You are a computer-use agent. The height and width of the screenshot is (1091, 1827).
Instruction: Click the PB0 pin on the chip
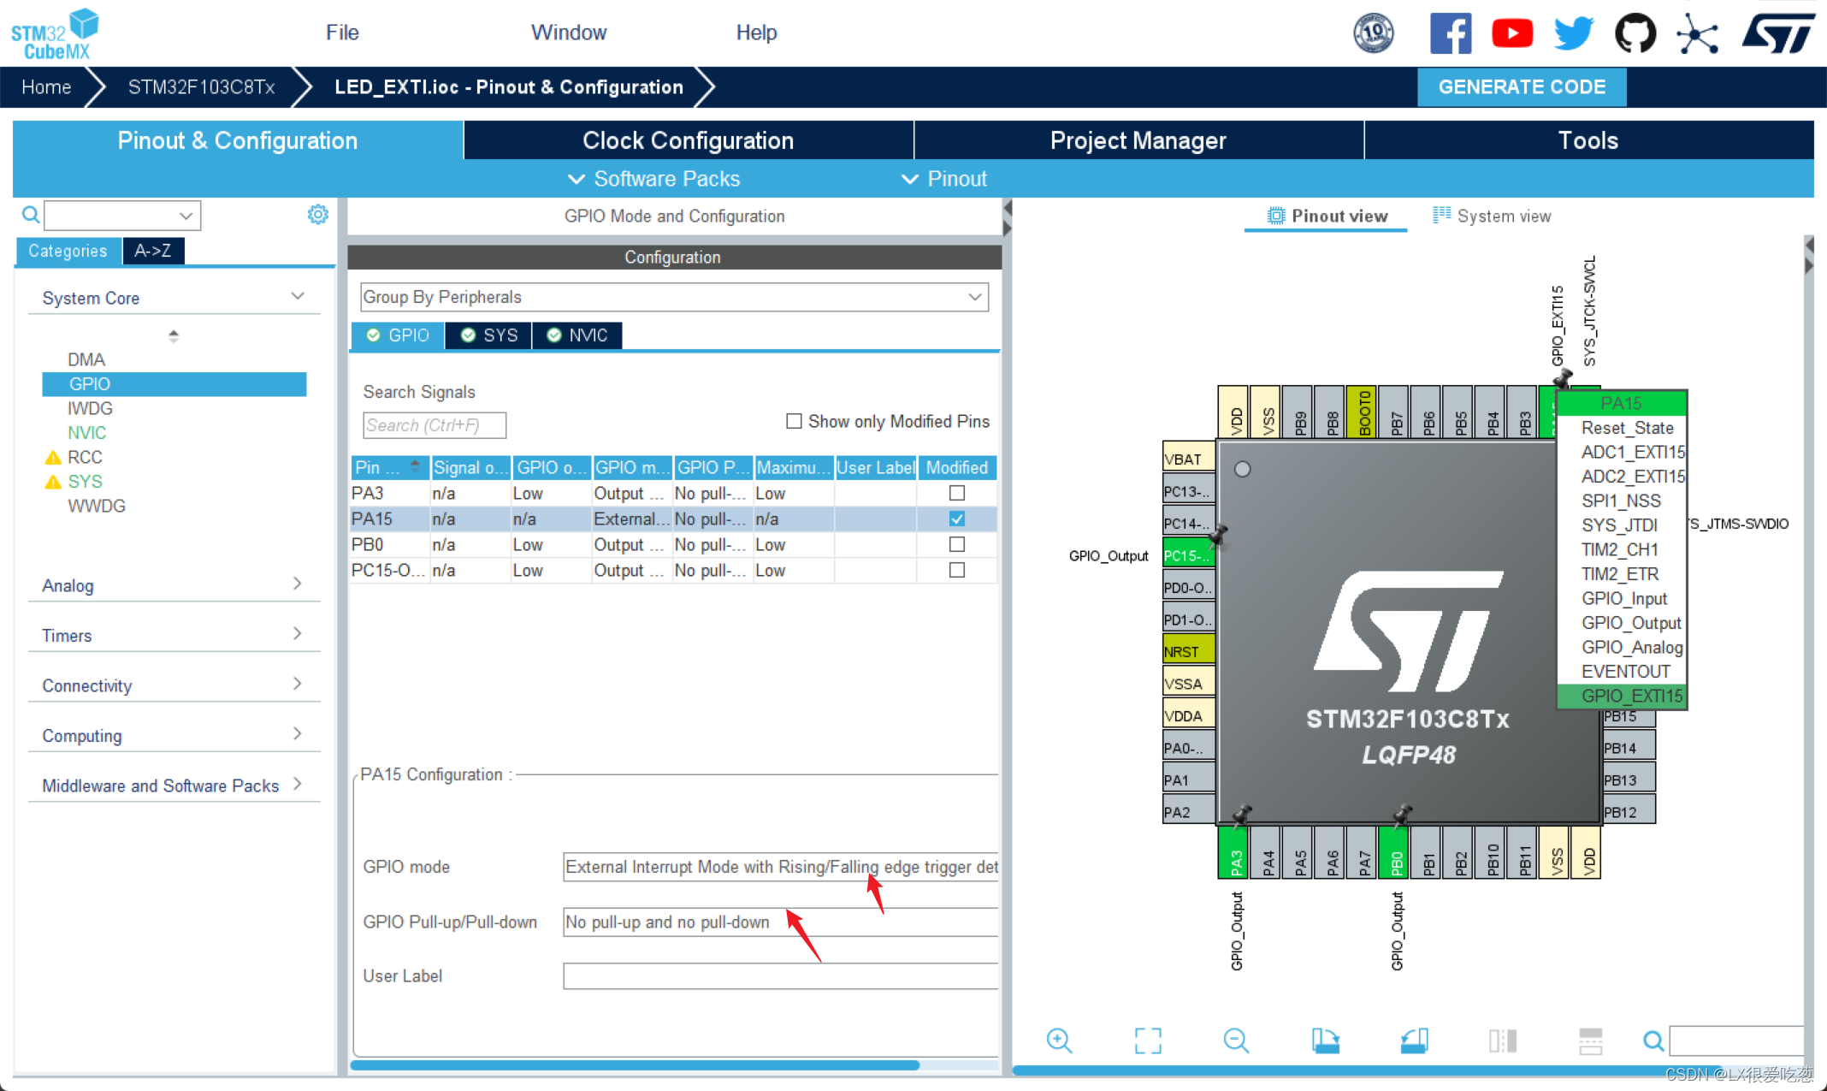pyautogui.click(x=1394, y=852)
